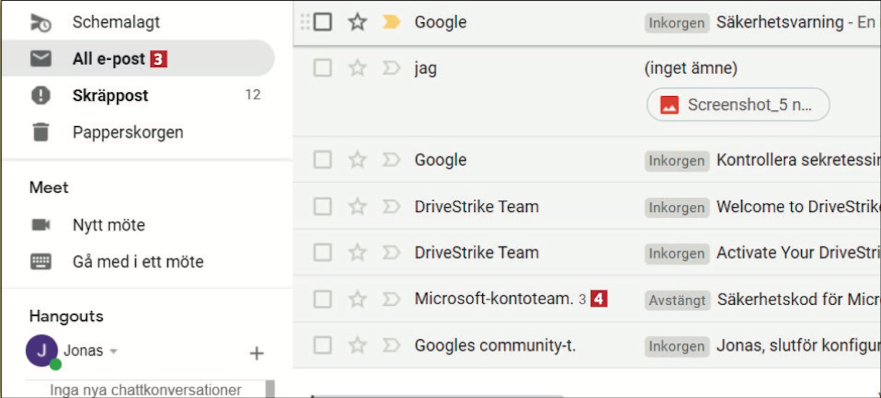The height and width of the screenshot is (398, 881).
Task: Click Inkorgen label on Activate Your DriveStrike
Action: point(677,253)
